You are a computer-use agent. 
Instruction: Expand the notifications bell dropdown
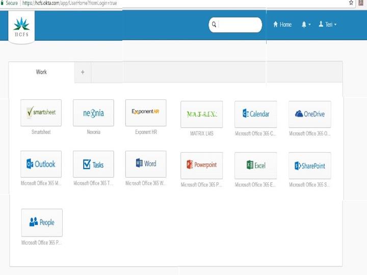click(x=306, y=24)
